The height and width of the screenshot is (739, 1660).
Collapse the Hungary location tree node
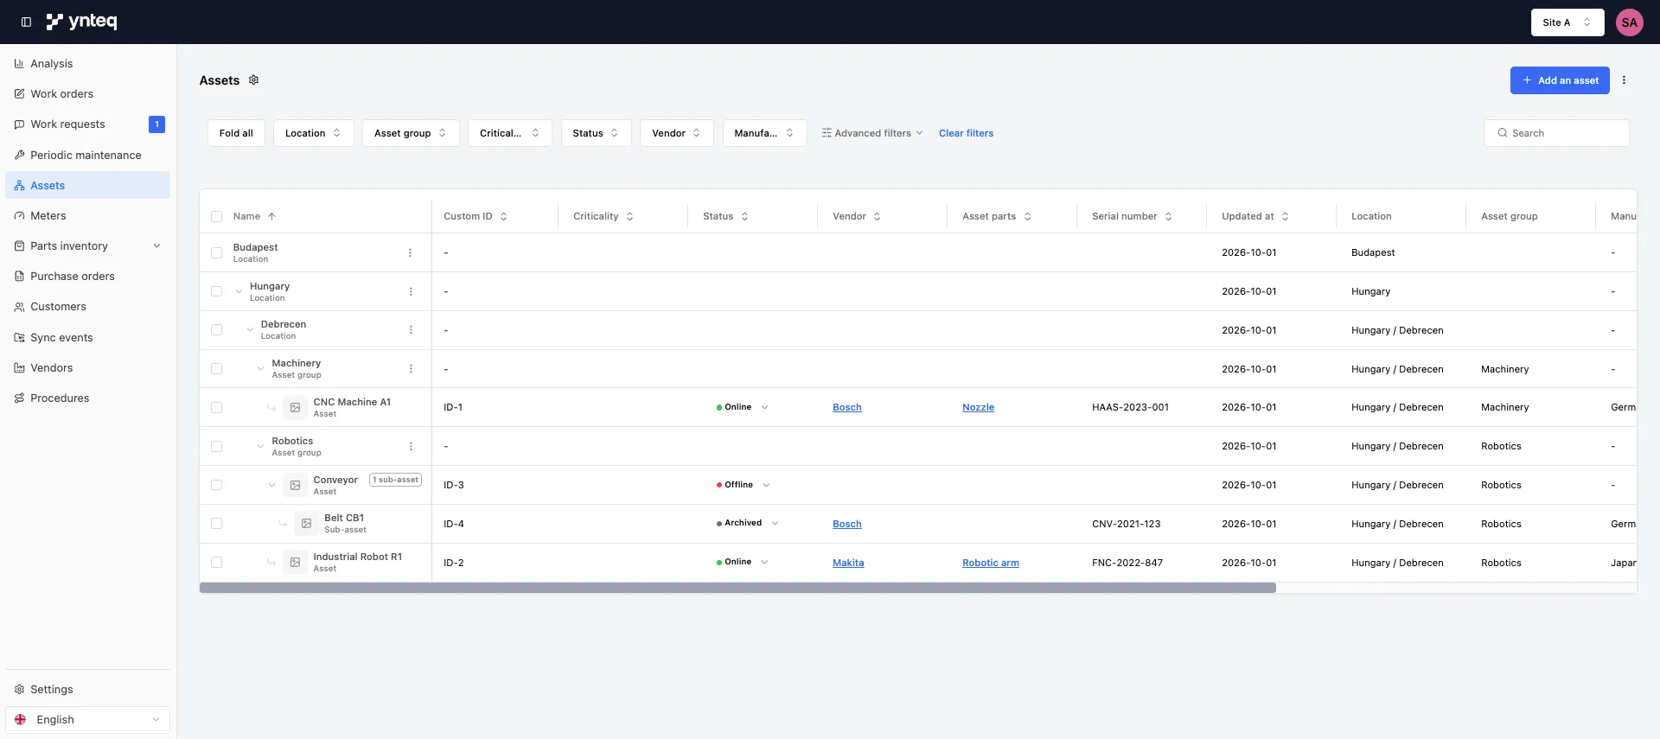click(239, 292)
